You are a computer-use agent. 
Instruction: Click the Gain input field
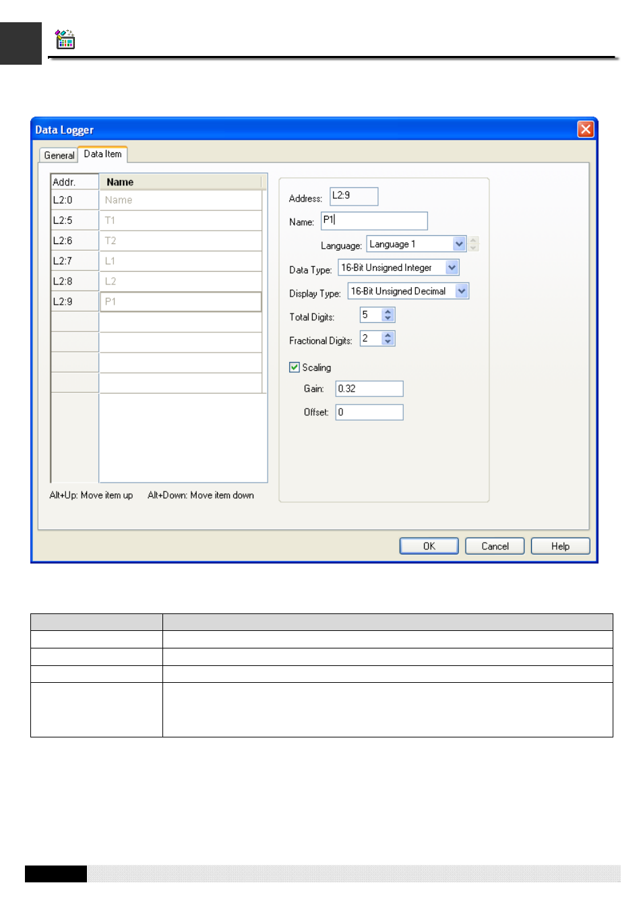point(369,389)
